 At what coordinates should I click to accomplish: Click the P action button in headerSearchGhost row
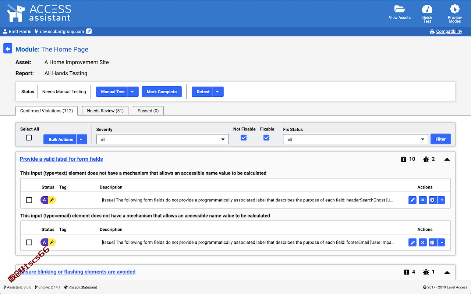pyautogui.click(x=433, y=200)
